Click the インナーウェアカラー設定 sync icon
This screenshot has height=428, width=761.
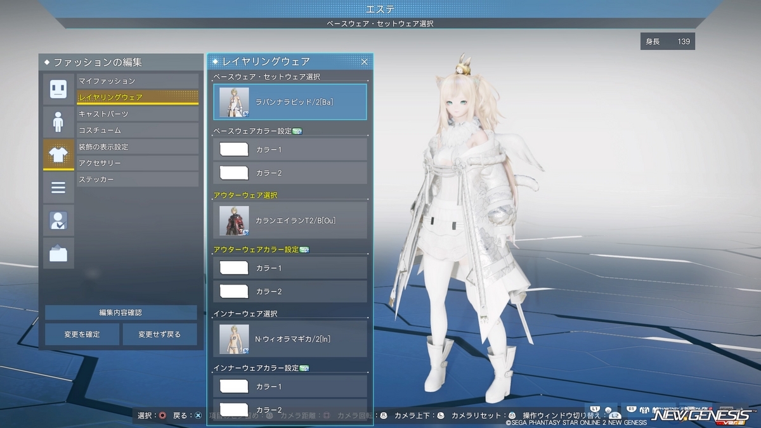click(x=304, y=368)
